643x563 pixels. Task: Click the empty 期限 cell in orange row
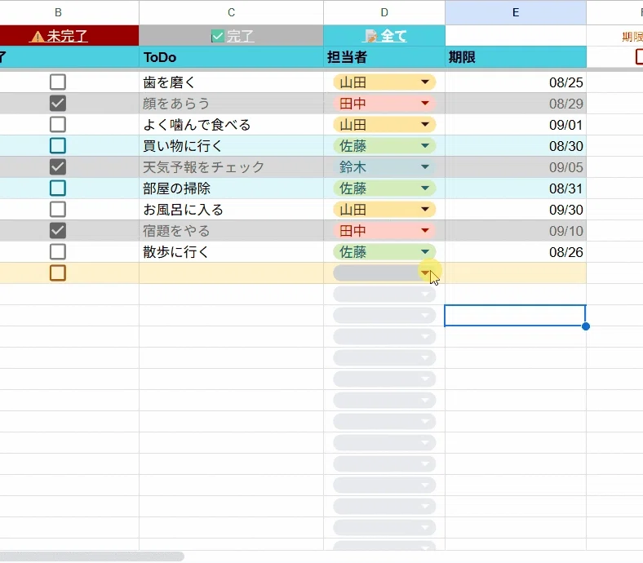(x=516, y=273)
